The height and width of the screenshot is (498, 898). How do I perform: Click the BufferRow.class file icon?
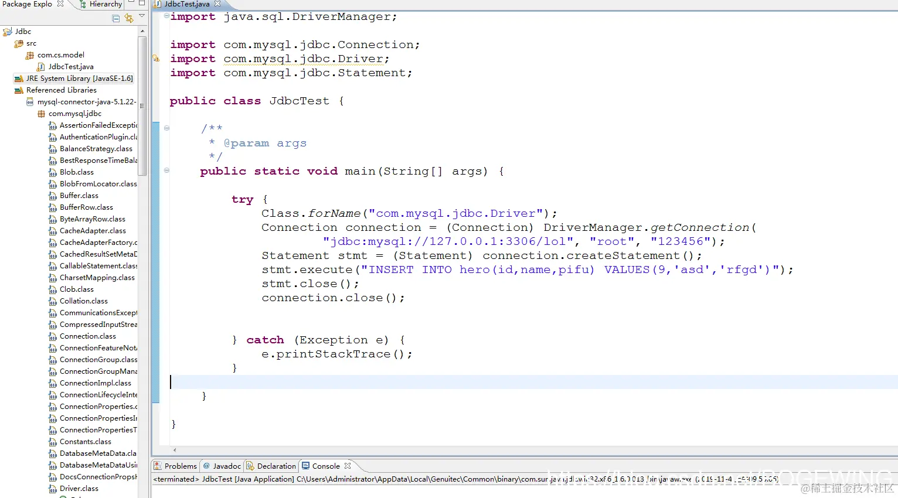[53, 207]
